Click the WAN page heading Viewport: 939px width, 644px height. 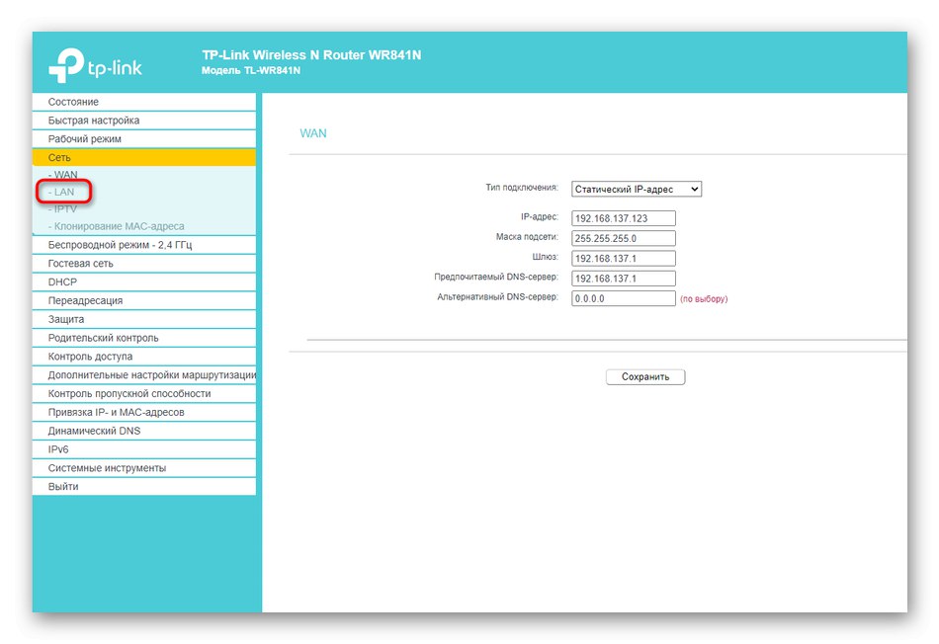pyautogui.click(x=313, y=133)
